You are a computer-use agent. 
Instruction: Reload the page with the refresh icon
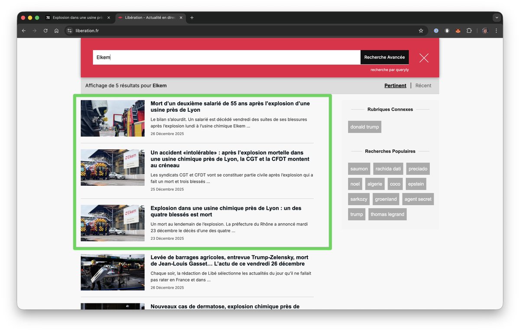[x=45, y=31]
